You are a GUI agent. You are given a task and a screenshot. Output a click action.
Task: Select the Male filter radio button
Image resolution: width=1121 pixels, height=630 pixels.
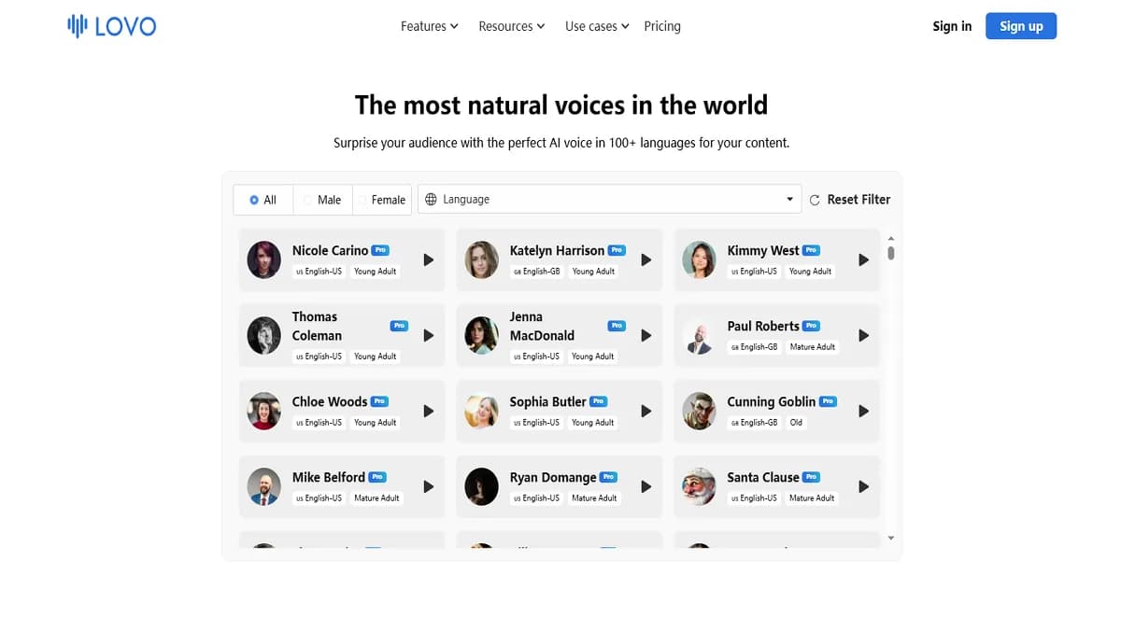point(308,200)
